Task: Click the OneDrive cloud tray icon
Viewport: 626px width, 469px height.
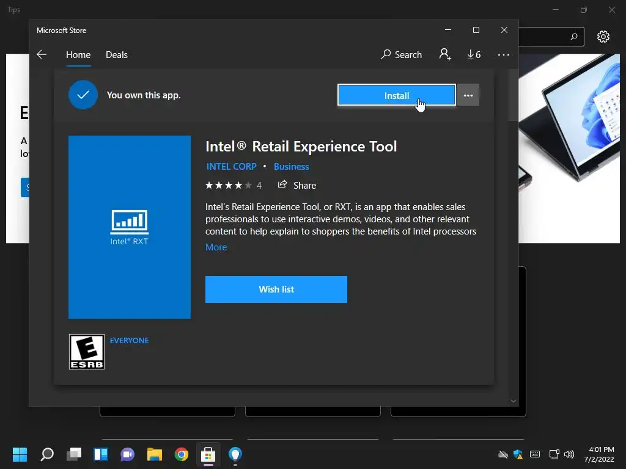Action: [x=503, y=454]
